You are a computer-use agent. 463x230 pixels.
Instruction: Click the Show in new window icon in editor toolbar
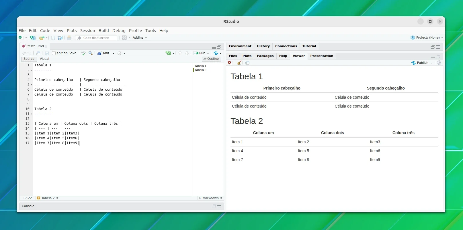click(x=38, y=53)
